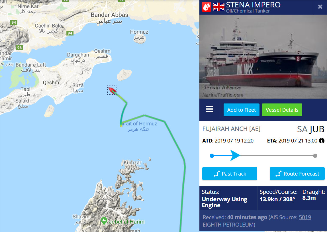Click the voyage progress arrow

(235, 155)
